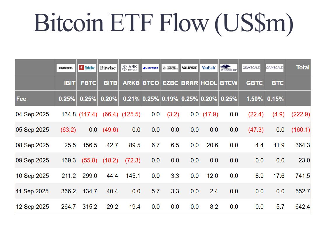Select GBTC 1.50% fee cell
This screenshot has height=242, width=324.
pos(254,99)
